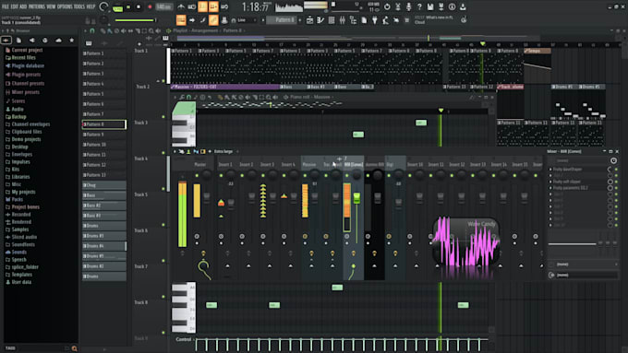Image resolution: width=628 pixels, height=353 pixels.
Task: Click the transport stop button
Action: 139,7
